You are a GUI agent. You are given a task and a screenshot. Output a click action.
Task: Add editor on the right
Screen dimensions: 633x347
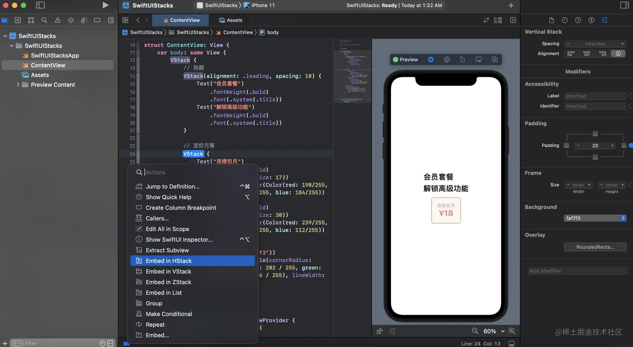(513, 20)
